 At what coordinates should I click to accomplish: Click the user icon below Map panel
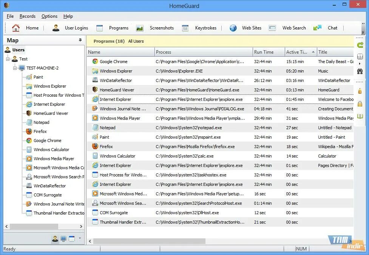coord(55,239)
